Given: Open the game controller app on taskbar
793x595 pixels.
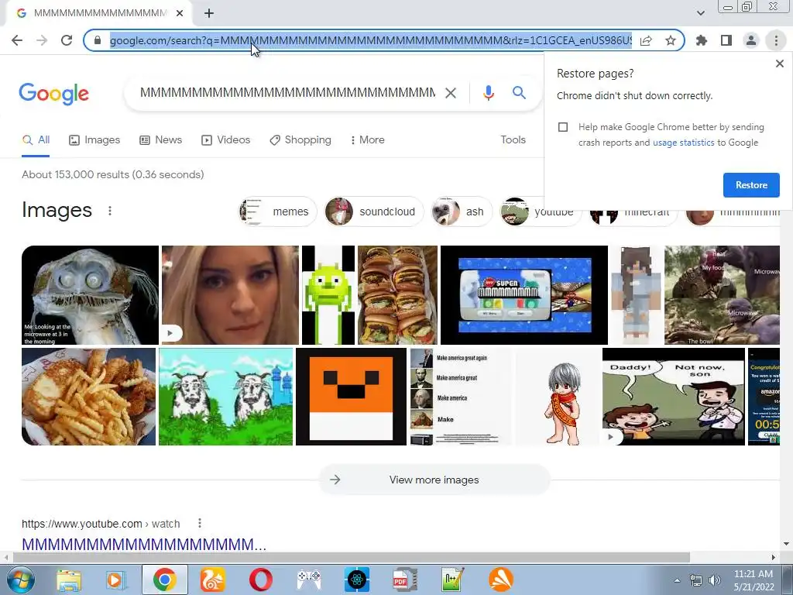Looking at the screenshot, I should [x=308, y=580].
